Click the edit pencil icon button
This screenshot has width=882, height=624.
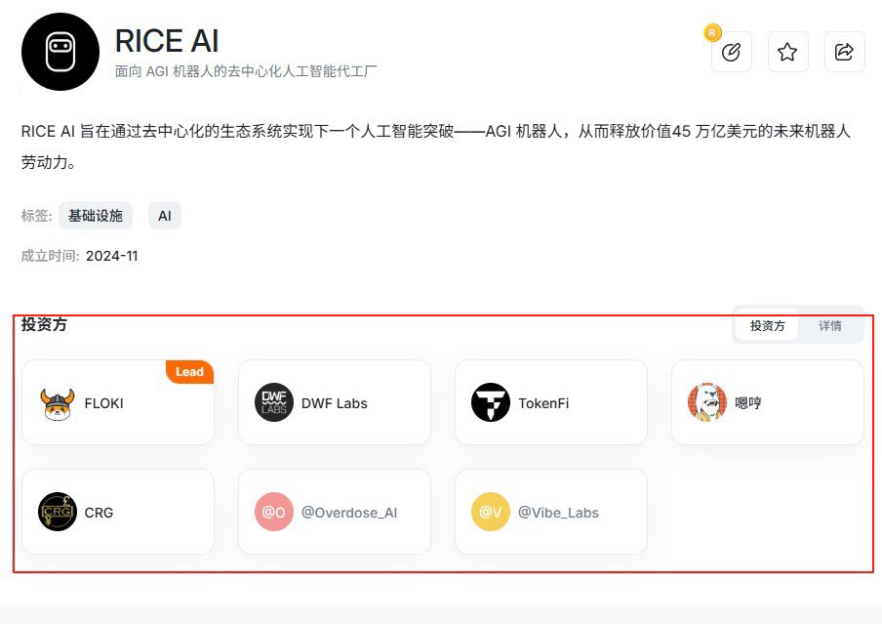point(731,52)
